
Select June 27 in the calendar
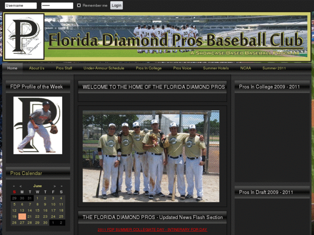(22, 222)
